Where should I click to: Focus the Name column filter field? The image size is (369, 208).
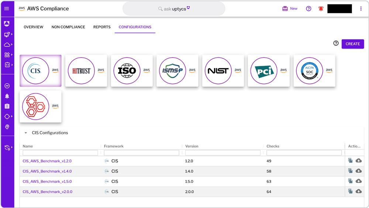tap(60, 153)
